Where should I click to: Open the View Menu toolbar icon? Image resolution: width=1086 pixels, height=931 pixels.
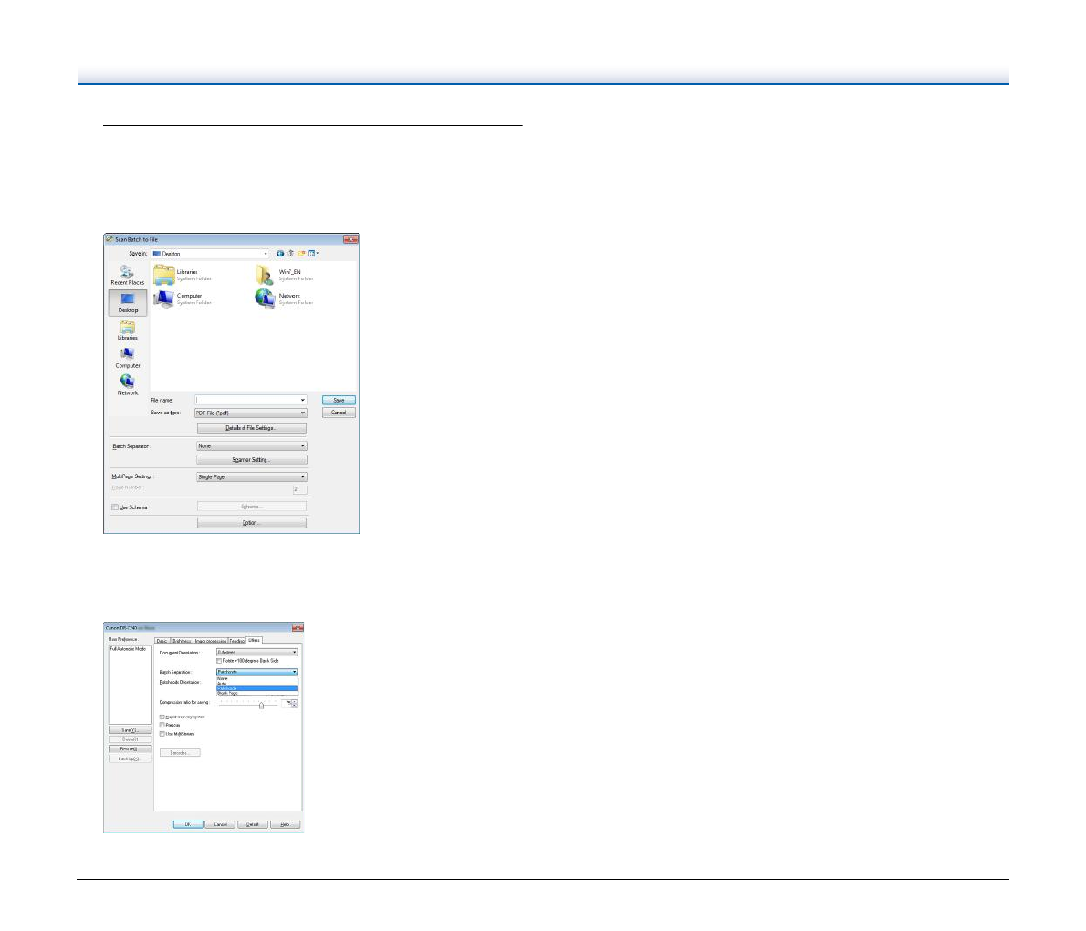click(x=313, y=253)
